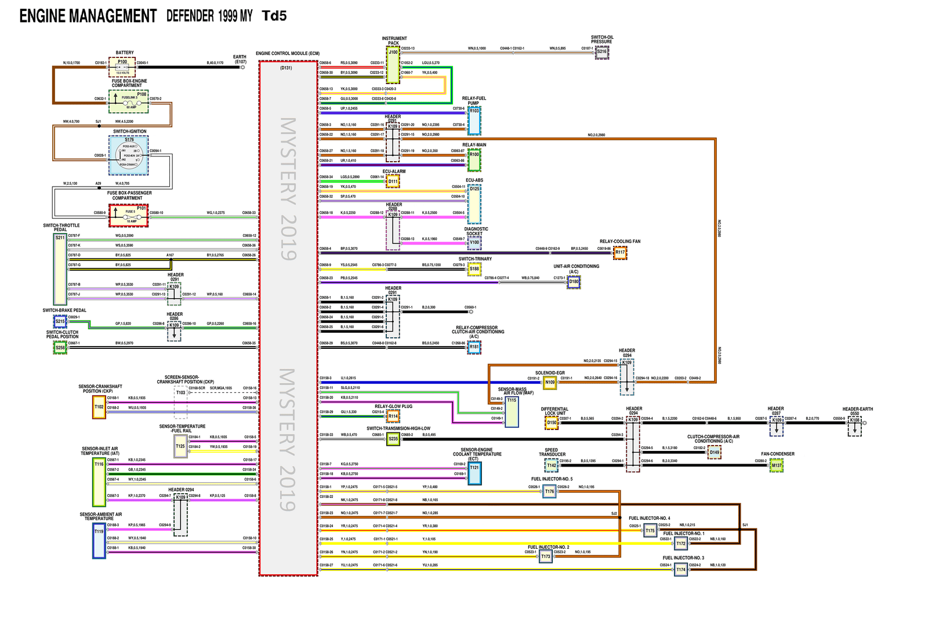Image resolution: width=928 pixels, height=641 pixels.
Task: Select the Earth (E107) terminal point
Action: coord(242,67)
